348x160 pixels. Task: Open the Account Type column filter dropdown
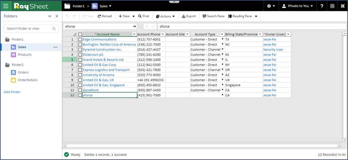point(222,34)
